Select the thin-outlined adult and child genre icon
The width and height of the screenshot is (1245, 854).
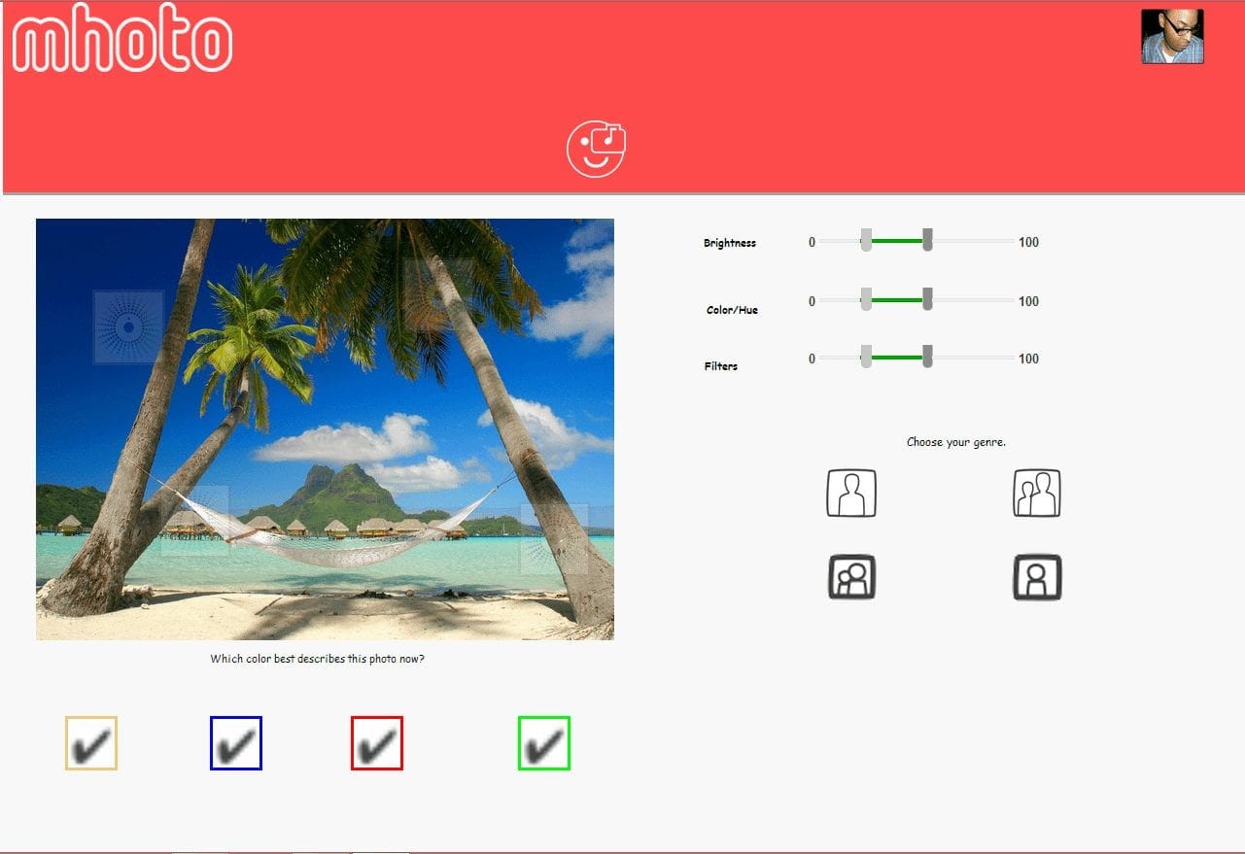[x=1036, y=493]
